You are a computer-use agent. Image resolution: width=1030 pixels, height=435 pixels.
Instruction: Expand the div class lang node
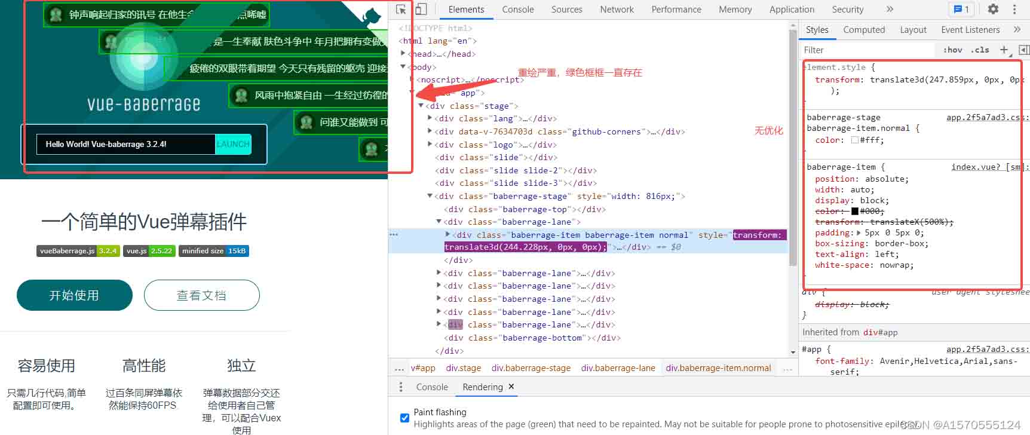tap(430, 118)
